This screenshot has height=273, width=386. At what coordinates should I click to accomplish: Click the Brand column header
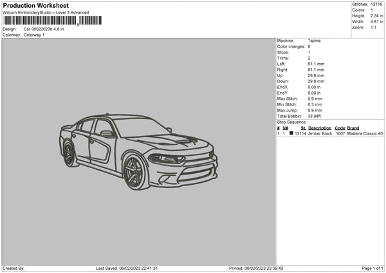(x=353, y=128)
